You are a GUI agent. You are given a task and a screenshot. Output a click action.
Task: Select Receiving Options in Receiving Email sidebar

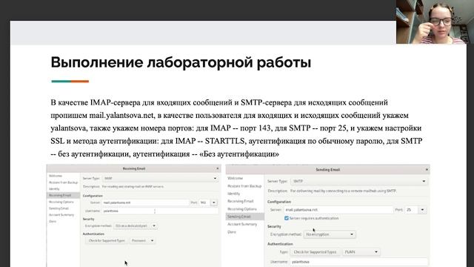[61, 202]
